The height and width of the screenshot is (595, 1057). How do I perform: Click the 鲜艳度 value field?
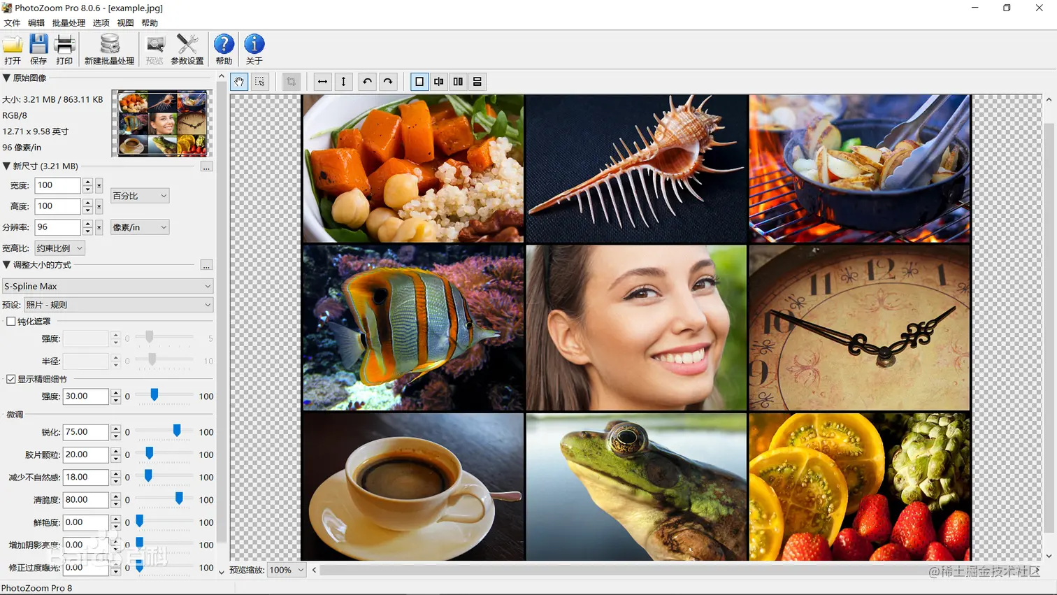(x=86, y=522)
